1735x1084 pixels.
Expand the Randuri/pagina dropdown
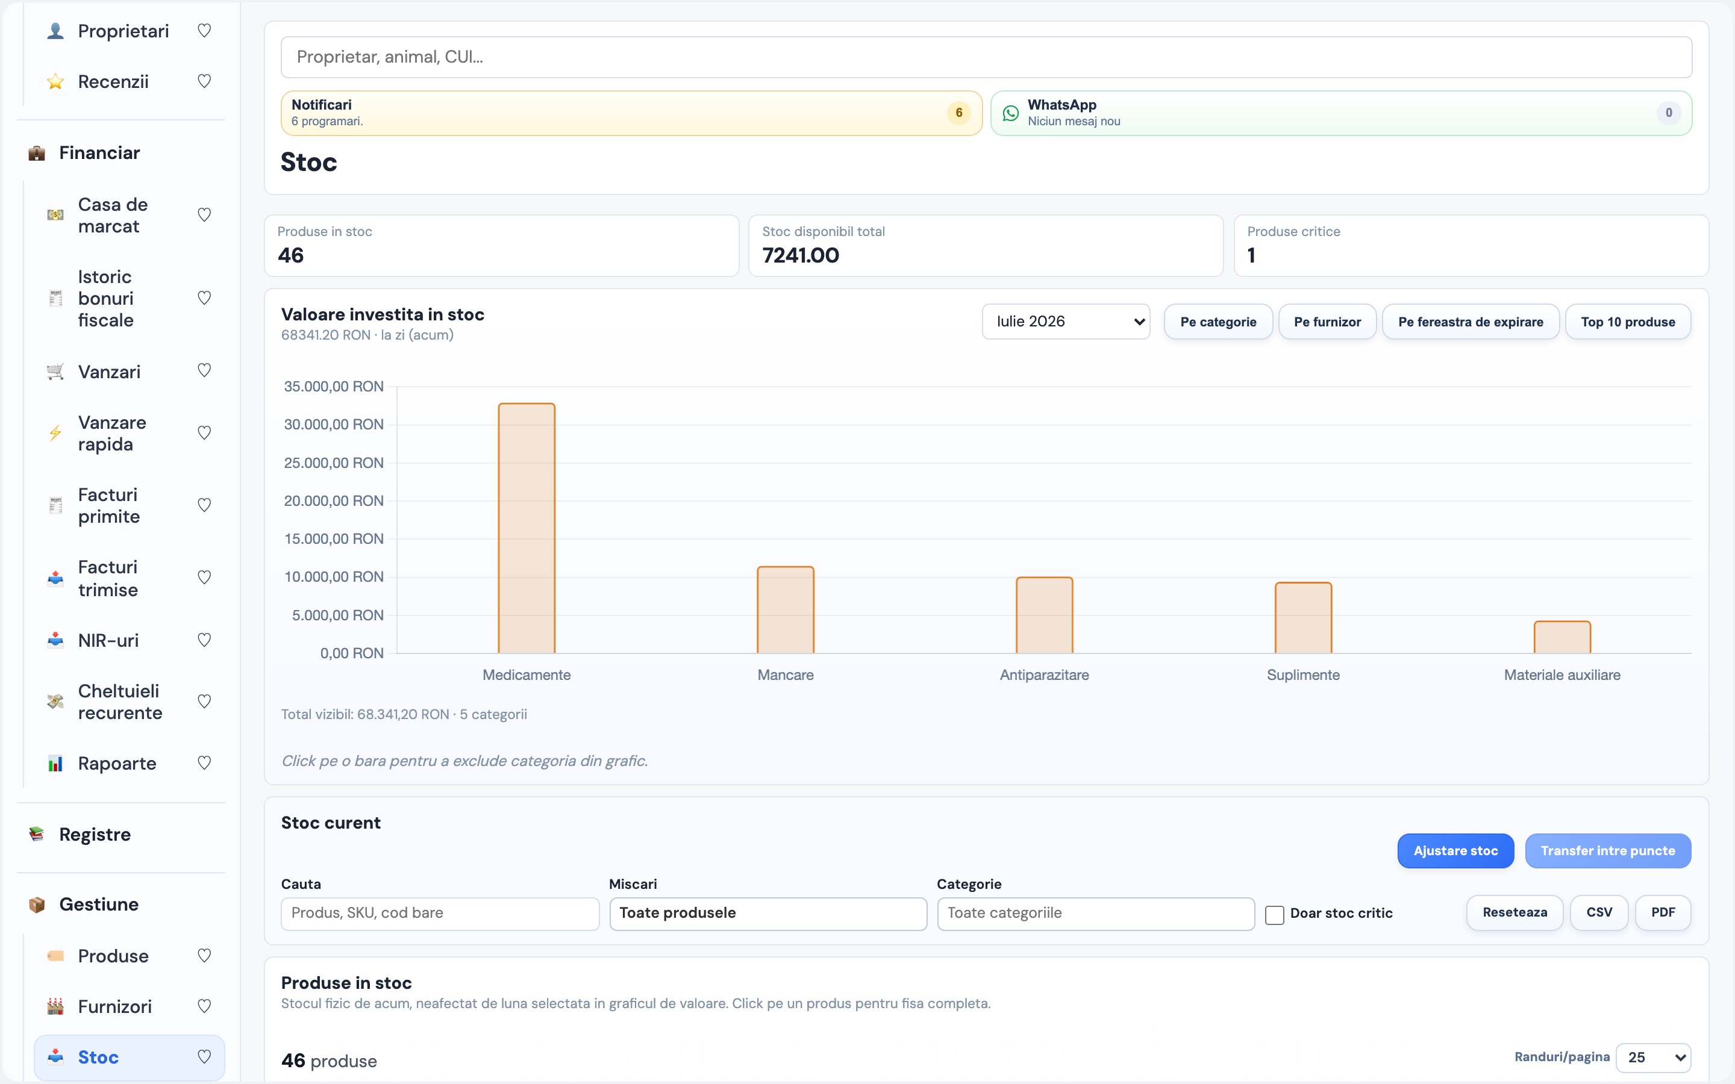tap(1652, 1058)
